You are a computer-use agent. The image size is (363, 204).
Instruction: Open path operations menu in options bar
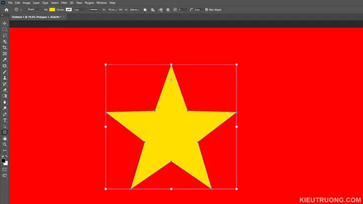[x=145, y=10]
